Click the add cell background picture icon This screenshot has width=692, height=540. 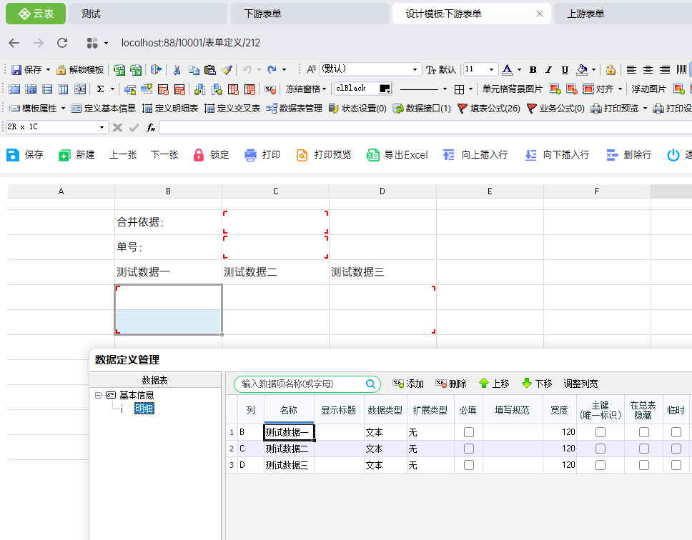pyautogui.click(x=555, y=89)
